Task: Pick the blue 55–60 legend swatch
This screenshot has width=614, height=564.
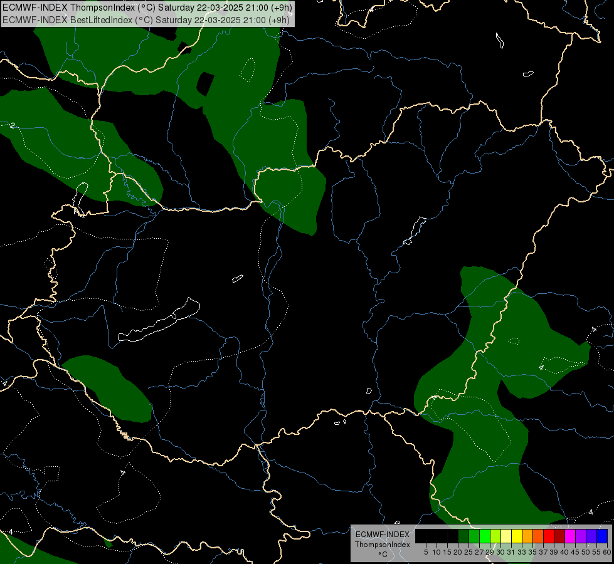Action: [602, 536]
